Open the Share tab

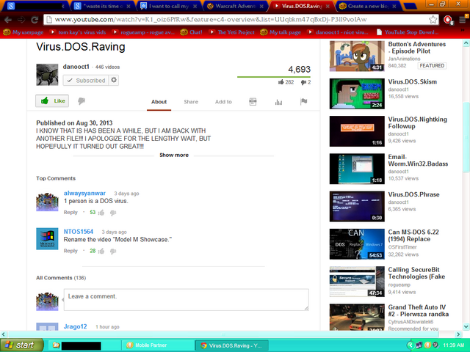coord(191,102)
